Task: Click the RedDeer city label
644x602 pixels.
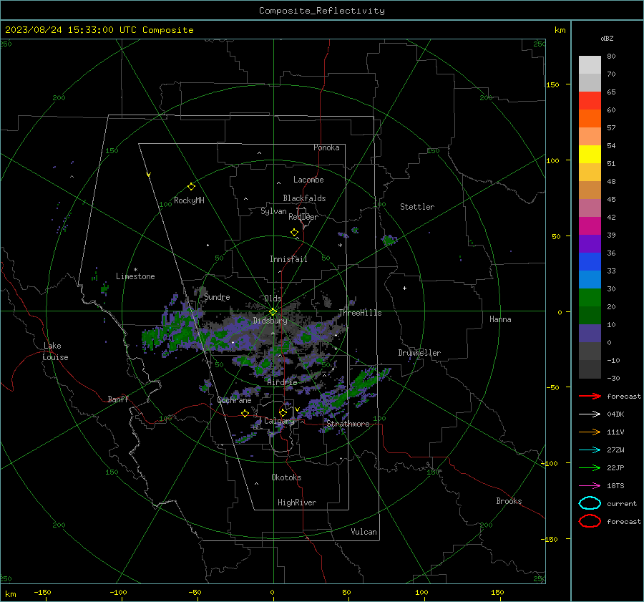Action: point(303,217)
